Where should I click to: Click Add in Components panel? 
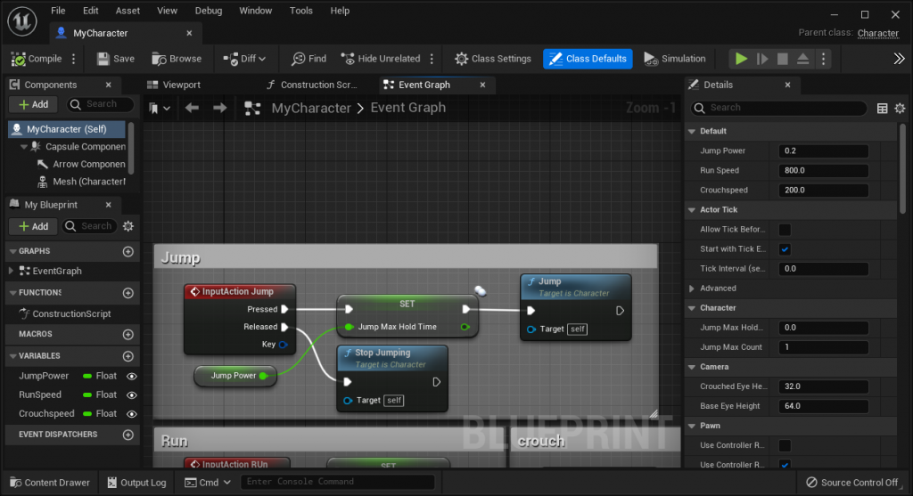click(x=33, y=105)
